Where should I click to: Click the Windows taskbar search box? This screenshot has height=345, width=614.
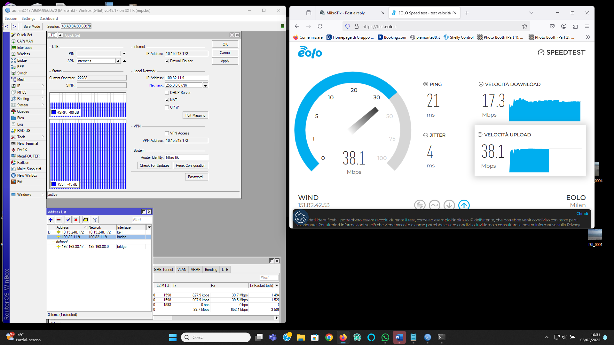[216, 337]
